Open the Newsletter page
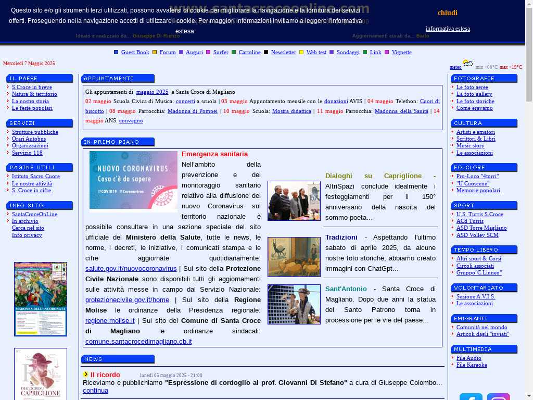Screen dimensions: 533x400 point(284,53)
